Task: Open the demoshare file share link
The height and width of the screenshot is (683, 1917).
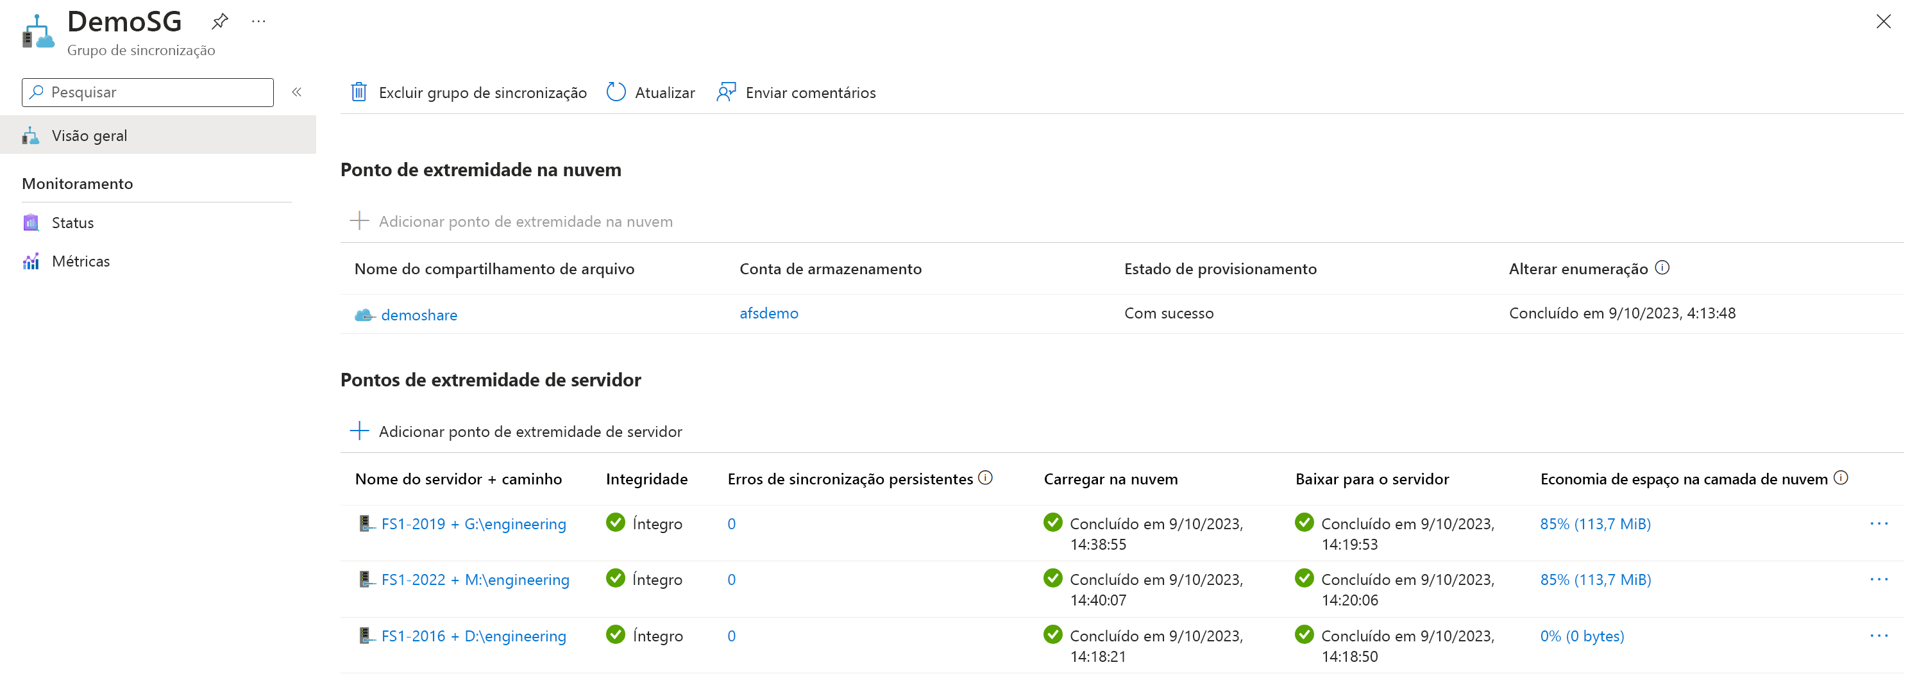Action: point(419,315)
